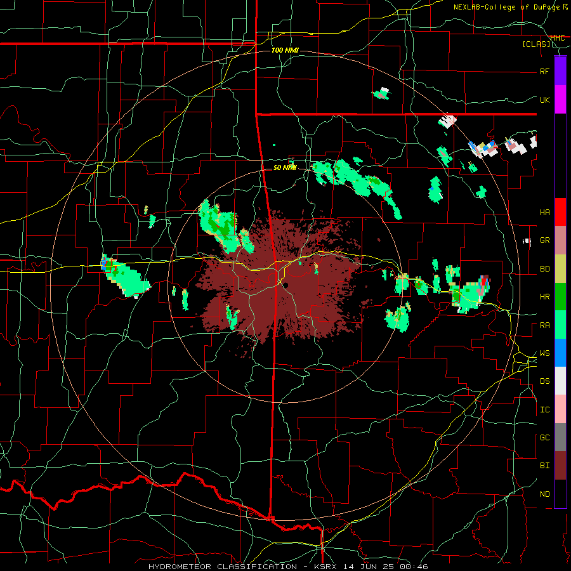Image resolution: width=571 pixels, height=571 pixels.
Task: Click the GR legend label
Action: (x=544, y=240)
